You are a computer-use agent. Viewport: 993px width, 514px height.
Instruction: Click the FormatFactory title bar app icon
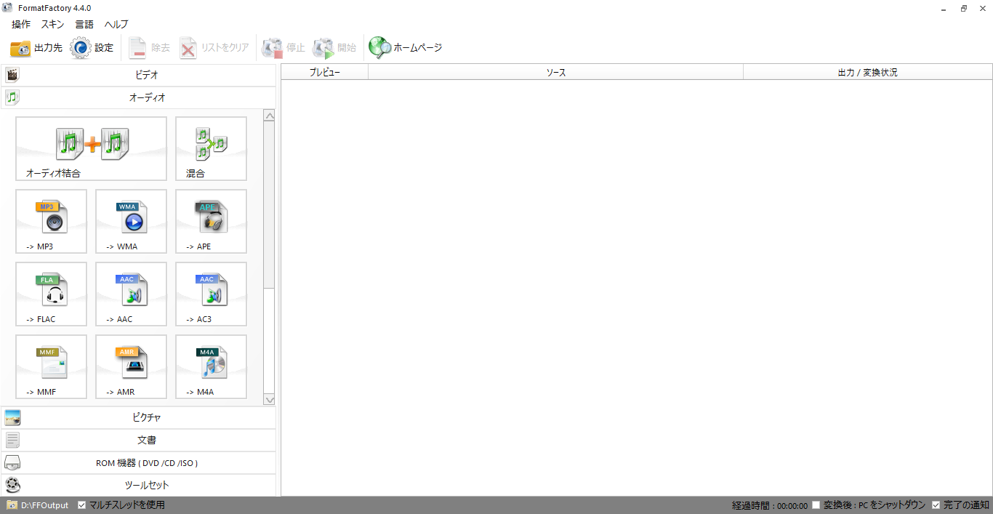7,8
